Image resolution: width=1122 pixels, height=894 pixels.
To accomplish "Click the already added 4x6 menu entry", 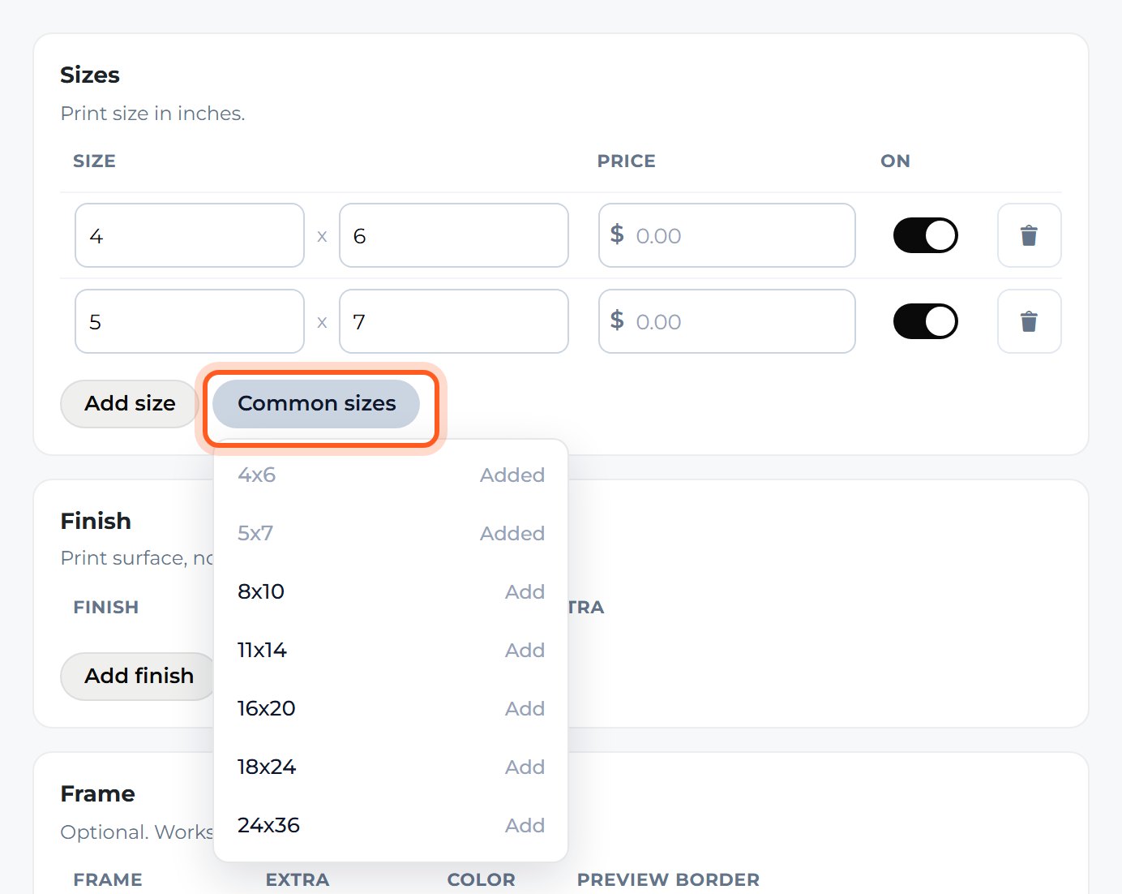I will [x=391, y=475].
